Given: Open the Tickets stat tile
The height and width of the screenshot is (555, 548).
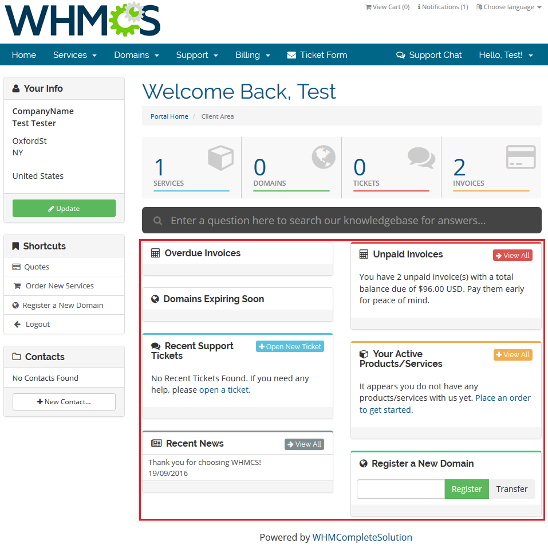Looking at the screenshot, I should click(391, 168).
